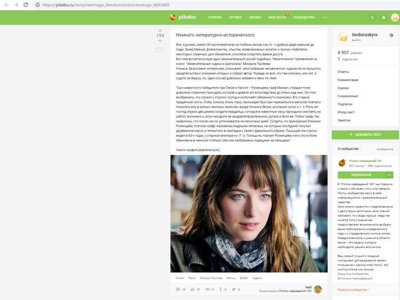The width and height of the screenshot is (400, 300).
Task: Open the BDSM tag link
Action: pyautogui.click(x=244, y=278)
